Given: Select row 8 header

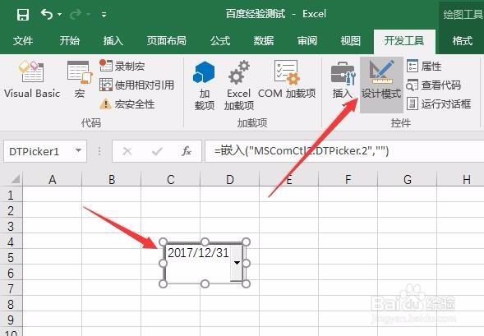Looking at the screenshot, I should (12, 304).
